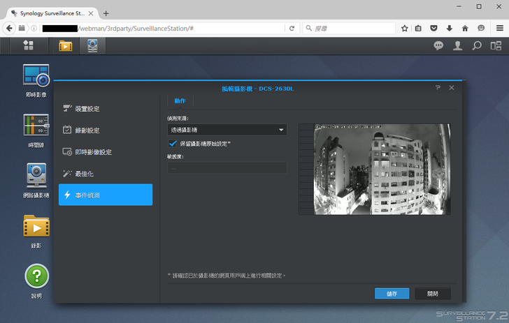Select the 裝置設定 sidebar tab
509x323 pixels.
(x=106, y=109)
